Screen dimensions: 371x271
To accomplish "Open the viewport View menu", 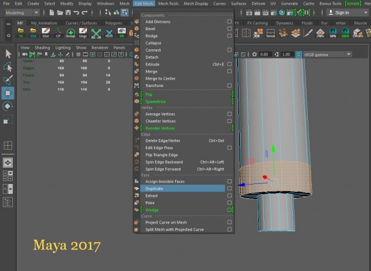I will point(25,48).
